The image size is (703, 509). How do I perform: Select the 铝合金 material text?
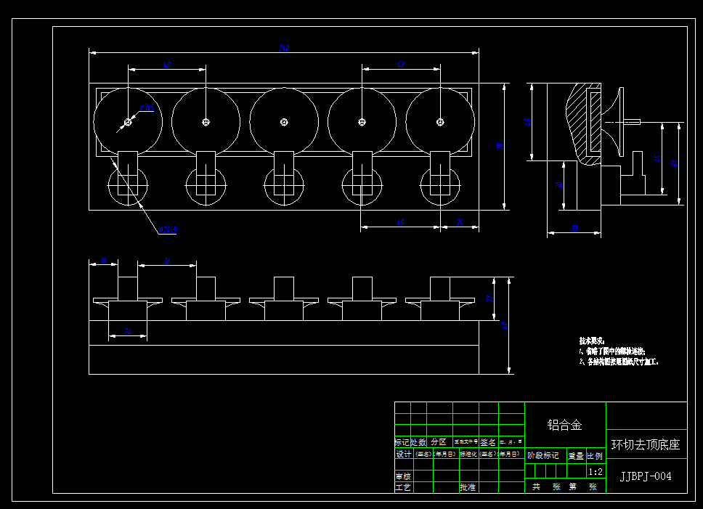tap(565, 425)
